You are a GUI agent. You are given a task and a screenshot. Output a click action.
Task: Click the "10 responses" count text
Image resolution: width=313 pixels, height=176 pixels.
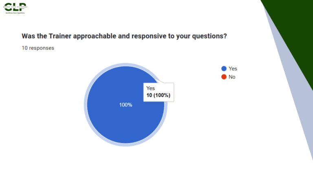38,48
